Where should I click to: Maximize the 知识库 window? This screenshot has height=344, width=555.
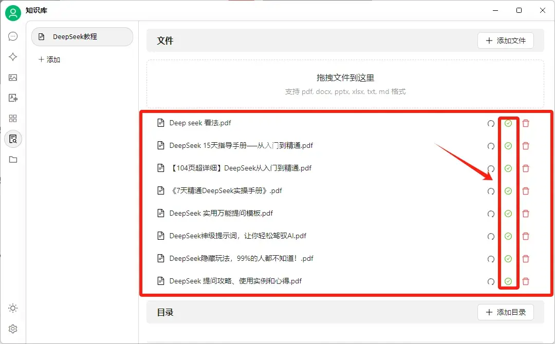pos(519,11)
